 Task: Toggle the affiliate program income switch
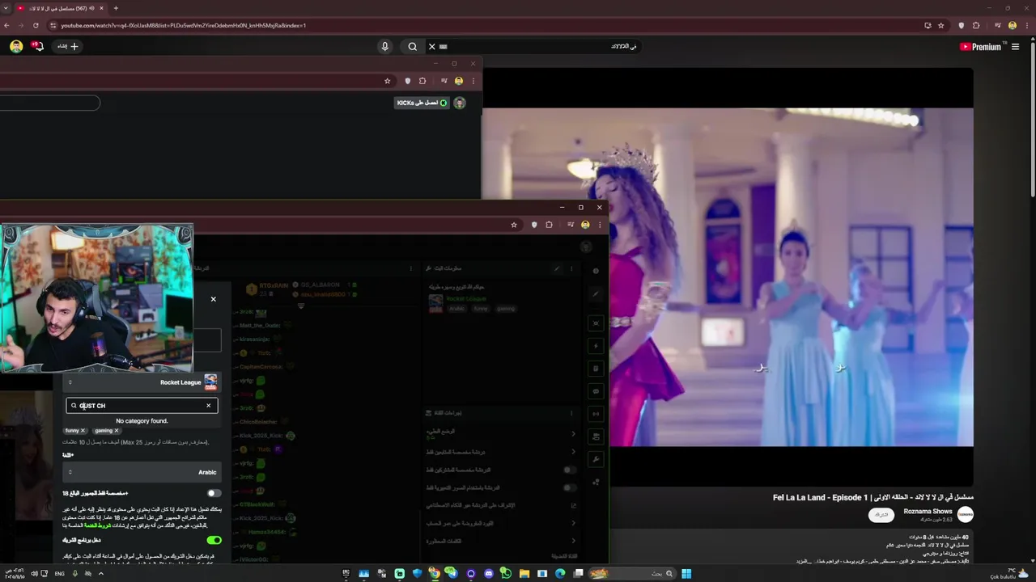point(214,540)
